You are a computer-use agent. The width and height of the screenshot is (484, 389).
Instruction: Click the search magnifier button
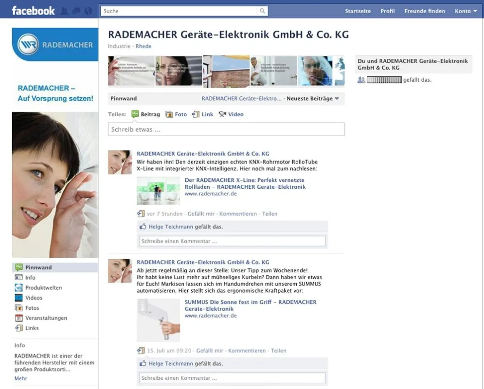tap(262, 11)
